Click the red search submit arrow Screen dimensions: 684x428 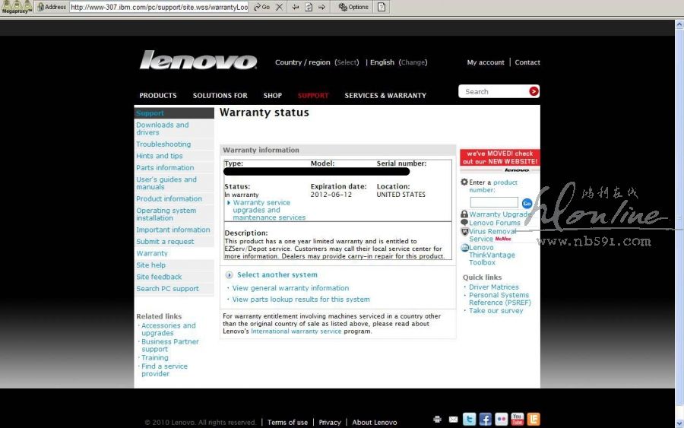[534, 91]
